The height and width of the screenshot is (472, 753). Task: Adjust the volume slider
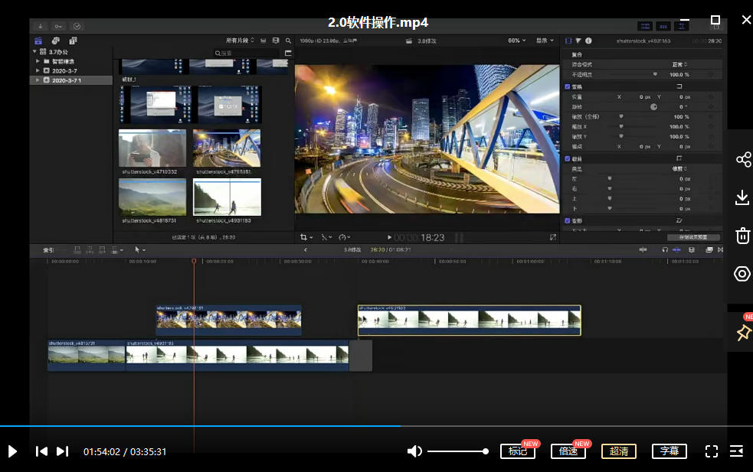pyautogui.click(x=457, y=451)
